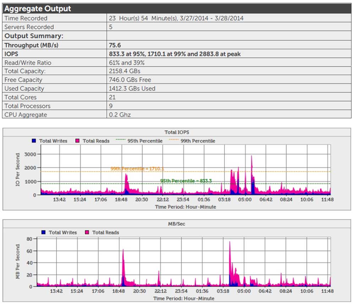The image size is (354, 304).
Task: Select the Free Capacity value 746.0 GBs Free
Action: coord(130,80)
